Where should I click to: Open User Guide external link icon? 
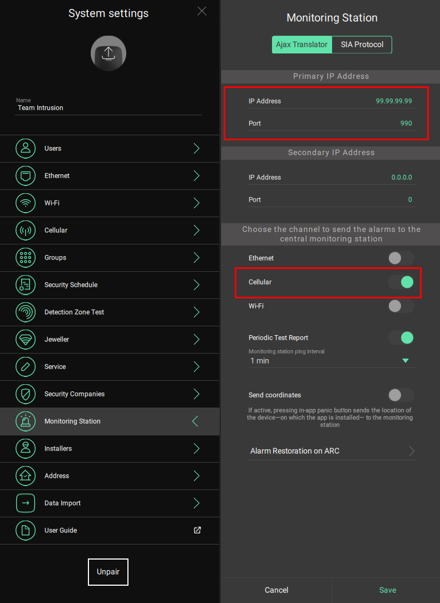197,530
